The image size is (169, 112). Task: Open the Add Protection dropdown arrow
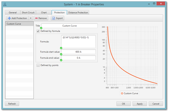(31, 18)
